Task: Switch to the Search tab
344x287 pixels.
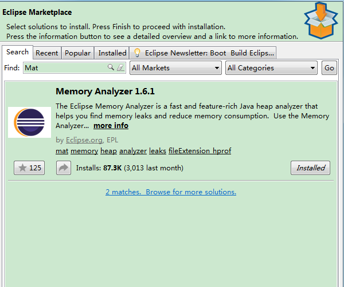Action: (18, 52)
